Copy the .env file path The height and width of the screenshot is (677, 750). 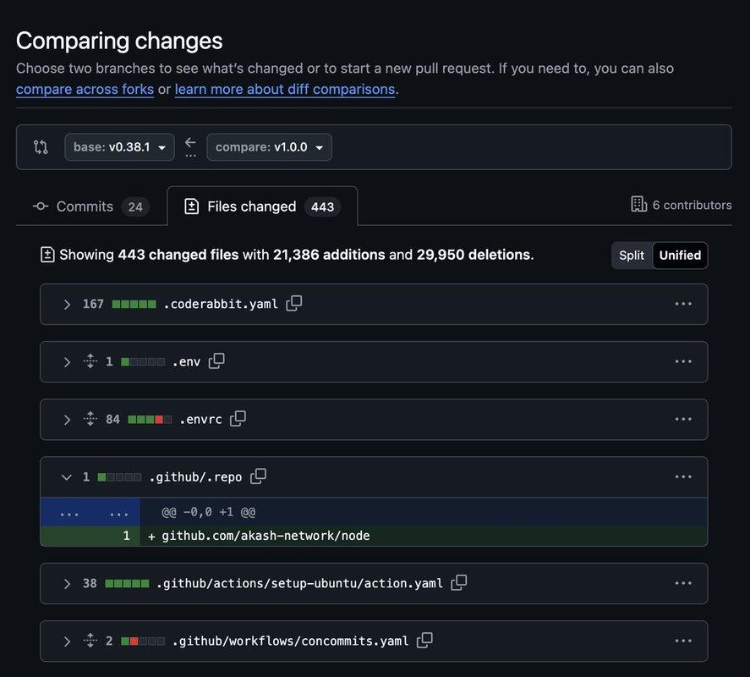pos(216,361)
